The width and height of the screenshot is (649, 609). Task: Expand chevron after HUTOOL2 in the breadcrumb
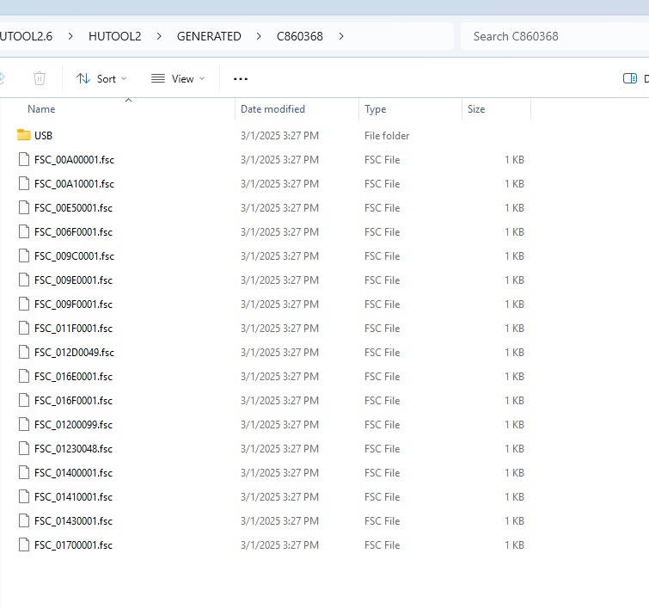coord(159,36)
